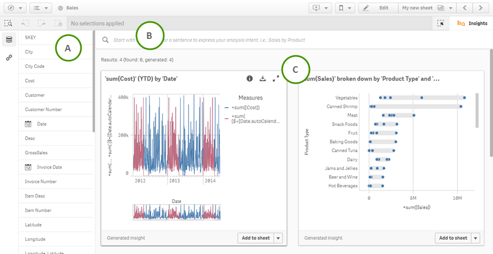Click the step back selection icon
The image size is (493, 254).
(25, 24)
